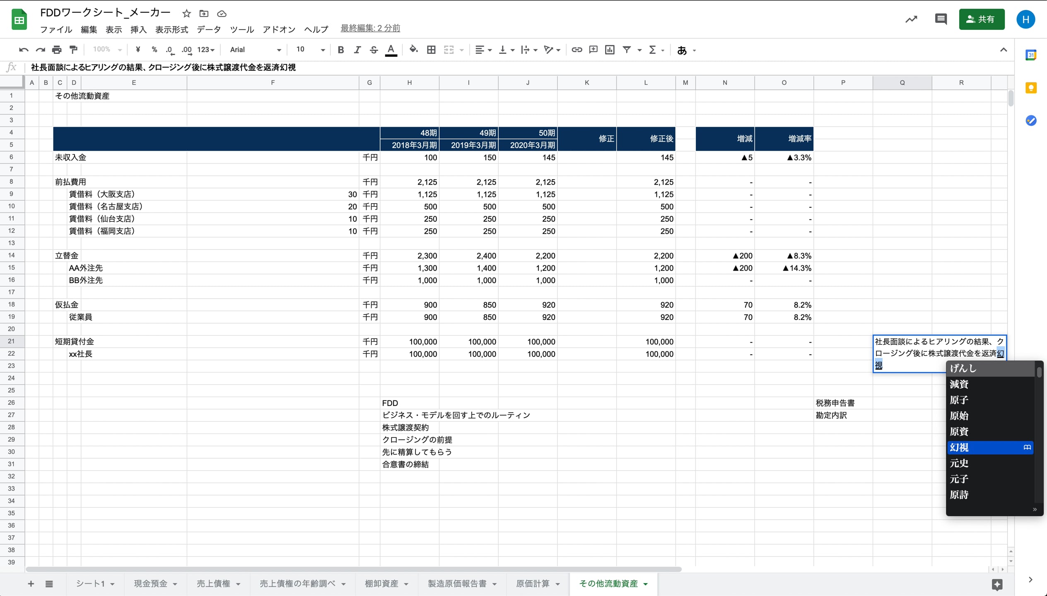Image resolution: width=1047 pixels, height=596 pixels.
Task: Open the fill color picker
Action: pos(413,50)
